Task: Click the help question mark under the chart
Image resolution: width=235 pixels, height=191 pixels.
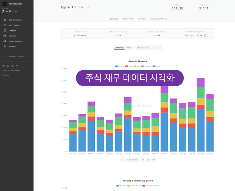Action: click(x=122, y=160)
